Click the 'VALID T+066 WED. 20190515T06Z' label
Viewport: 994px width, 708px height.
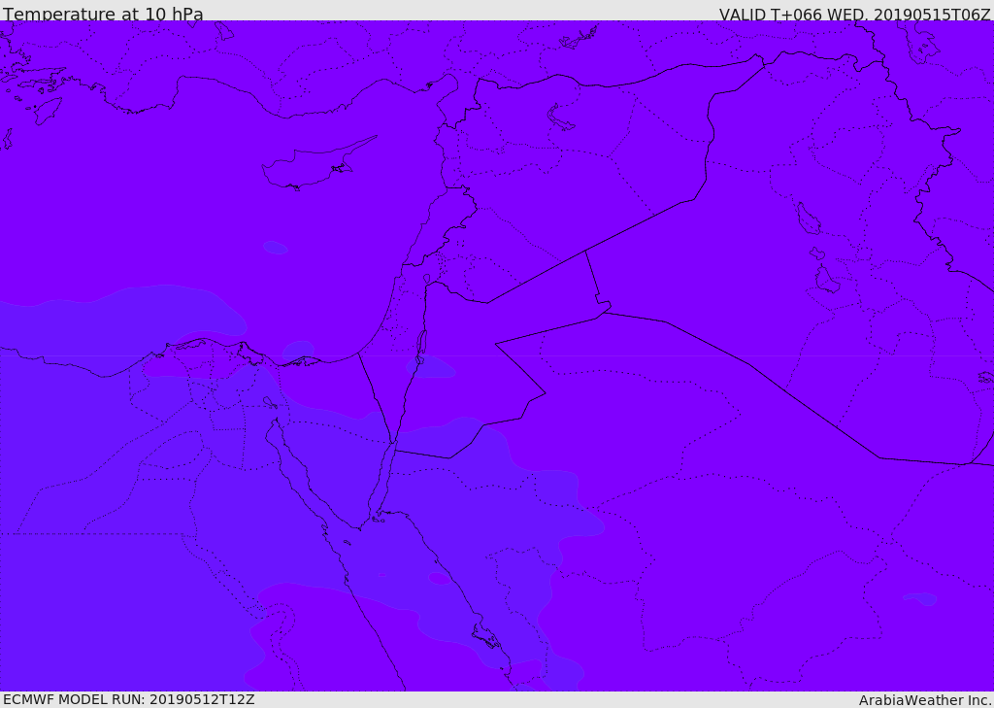point(854,15)
